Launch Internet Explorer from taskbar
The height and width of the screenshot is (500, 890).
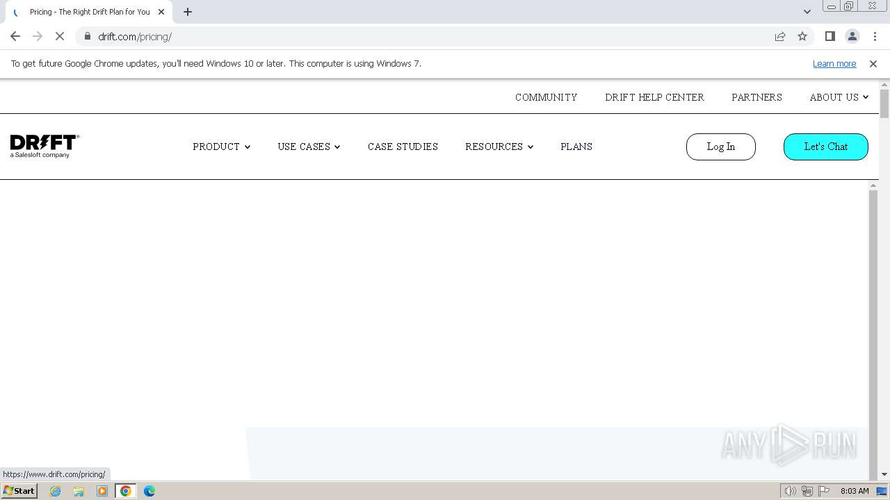point(55,491)
